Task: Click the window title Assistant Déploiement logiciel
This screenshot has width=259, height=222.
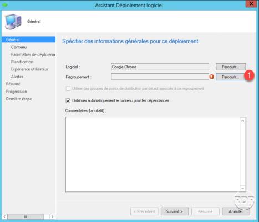Action: click(x=129, y=6)
